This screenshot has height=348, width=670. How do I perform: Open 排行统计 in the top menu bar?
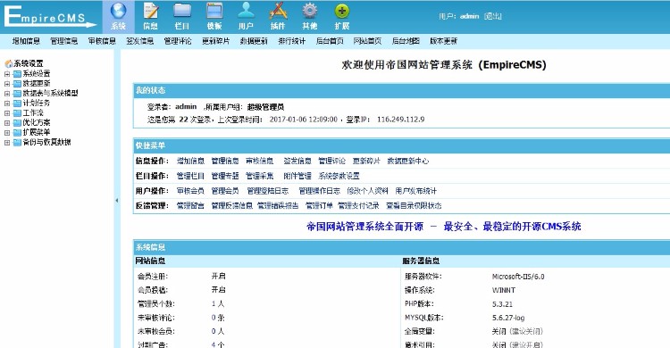pos(292,41)
